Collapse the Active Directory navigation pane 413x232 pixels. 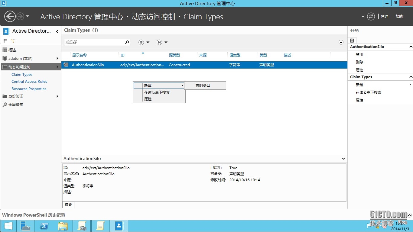57,31
